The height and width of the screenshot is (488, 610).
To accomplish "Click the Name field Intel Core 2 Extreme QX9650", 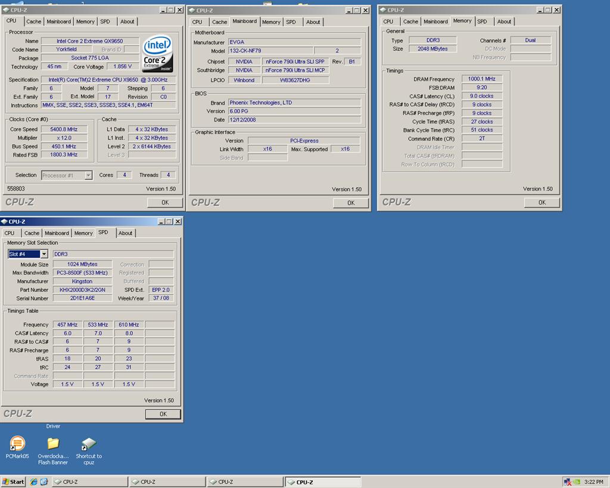I will tap(90, 41).
